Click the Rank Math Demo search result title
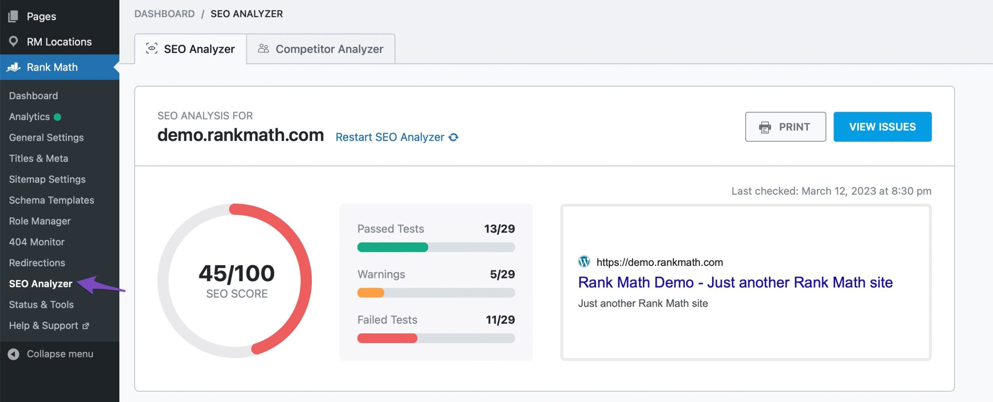The width and height of the screenshot is (993, 402). pos(735,282)
